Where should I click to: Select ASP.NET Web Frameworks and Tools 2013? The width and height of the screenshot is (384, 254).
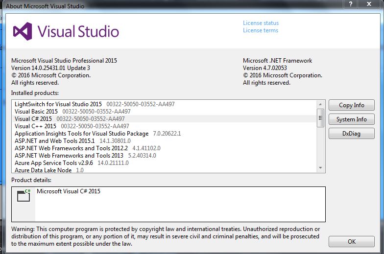[165, 156]
